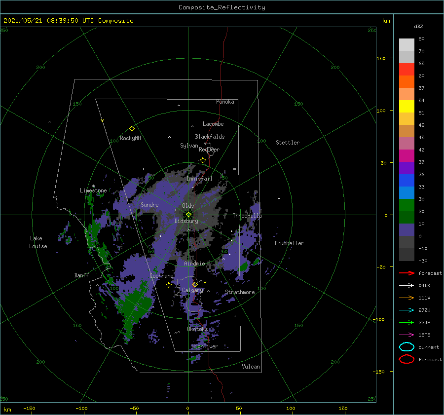Click the Vulcan label
Screen dimensions: 444x415
(251, 367)
